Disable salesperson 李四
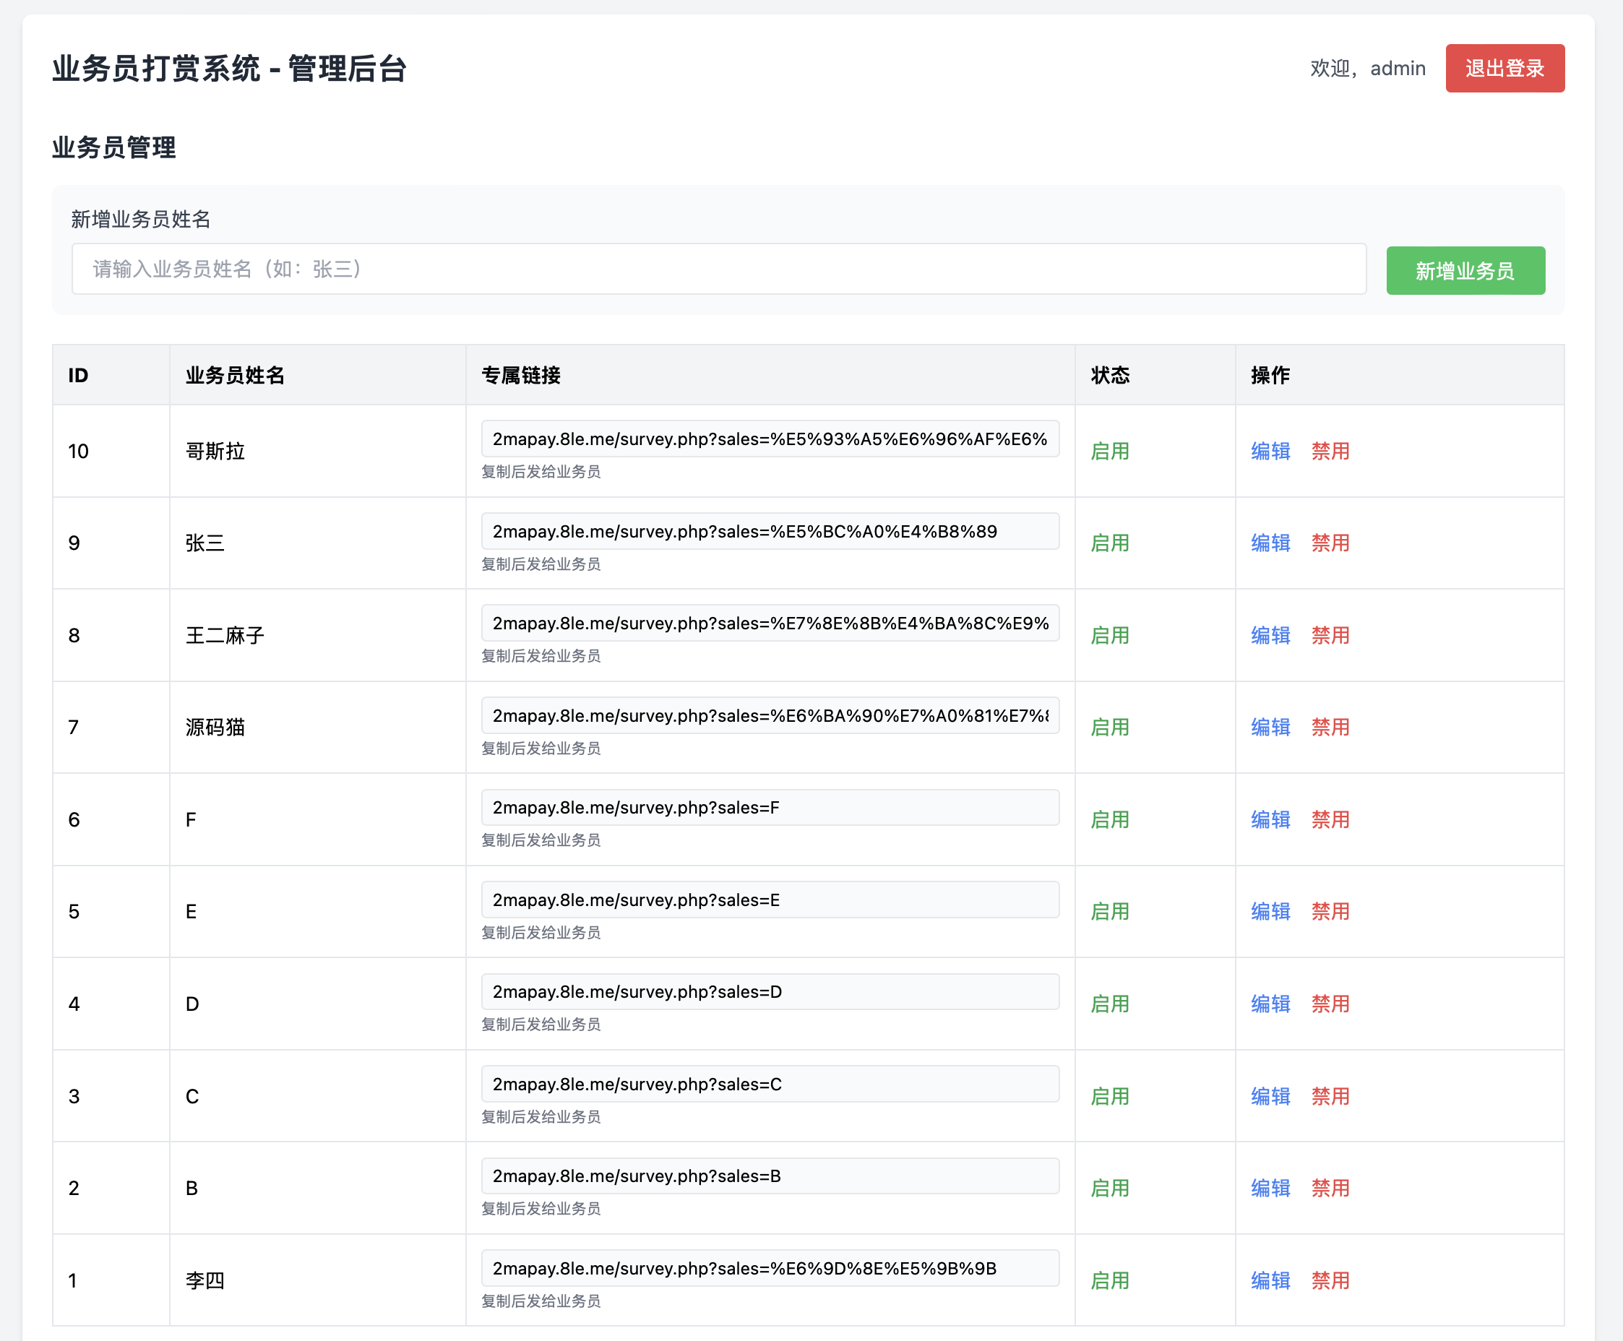Image resolution: width=1623 pixels, height=1341 pixels. (x=1331, y=1280)
